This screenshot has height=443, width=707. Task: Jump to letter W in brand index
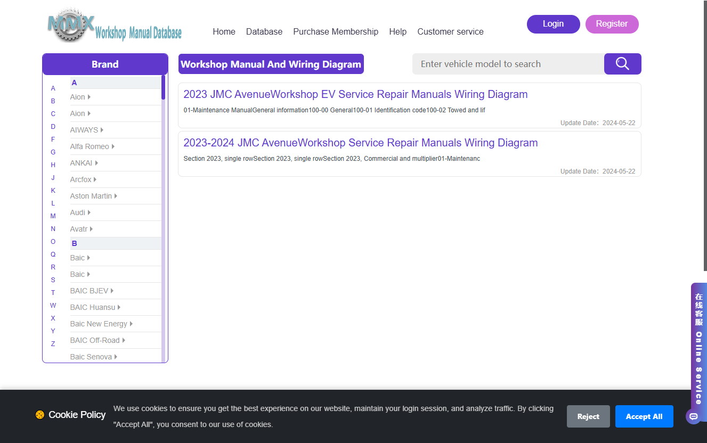pos(53,306)
